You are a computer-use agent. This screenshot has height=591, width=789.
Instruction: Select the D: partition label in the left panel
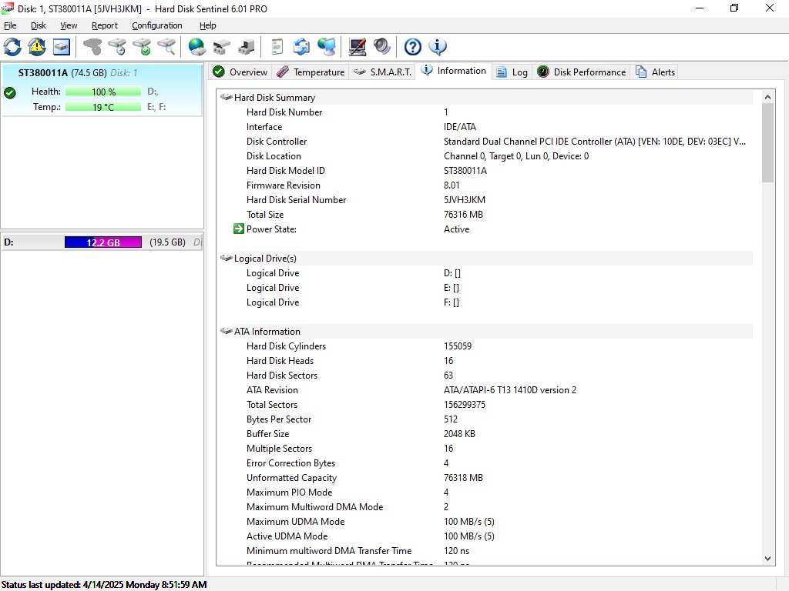(8, 242)
